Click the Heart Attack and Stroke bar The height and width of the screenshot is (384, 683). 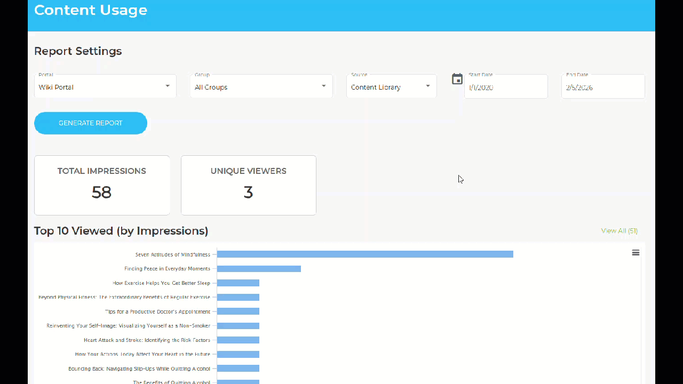click(x=238, y=340)
